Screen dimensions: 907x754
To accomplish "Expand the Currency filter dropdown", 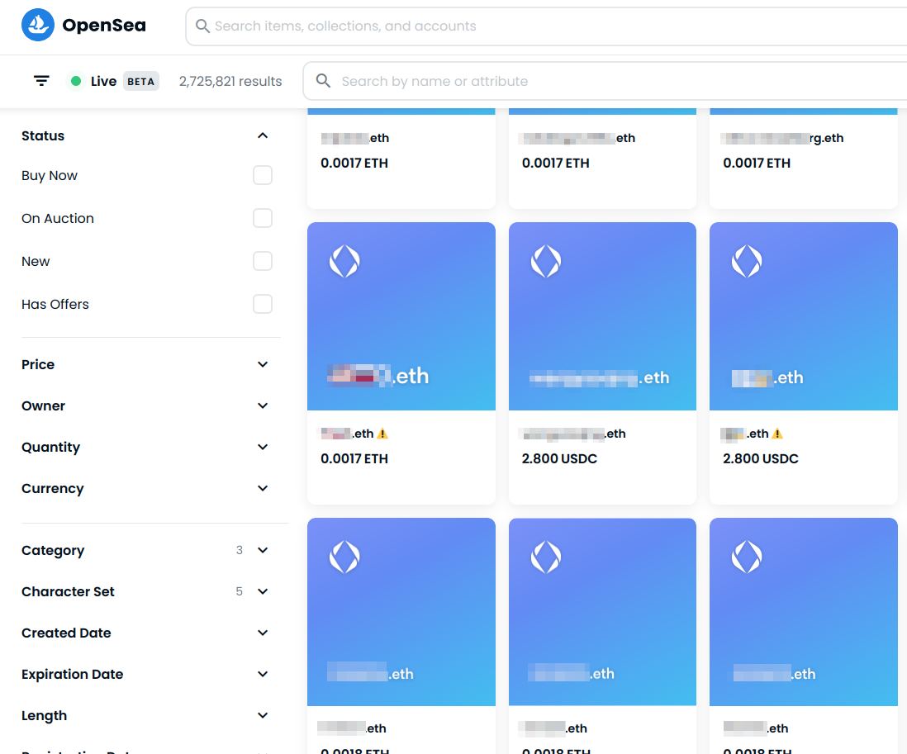I will [x=263, y=488].
